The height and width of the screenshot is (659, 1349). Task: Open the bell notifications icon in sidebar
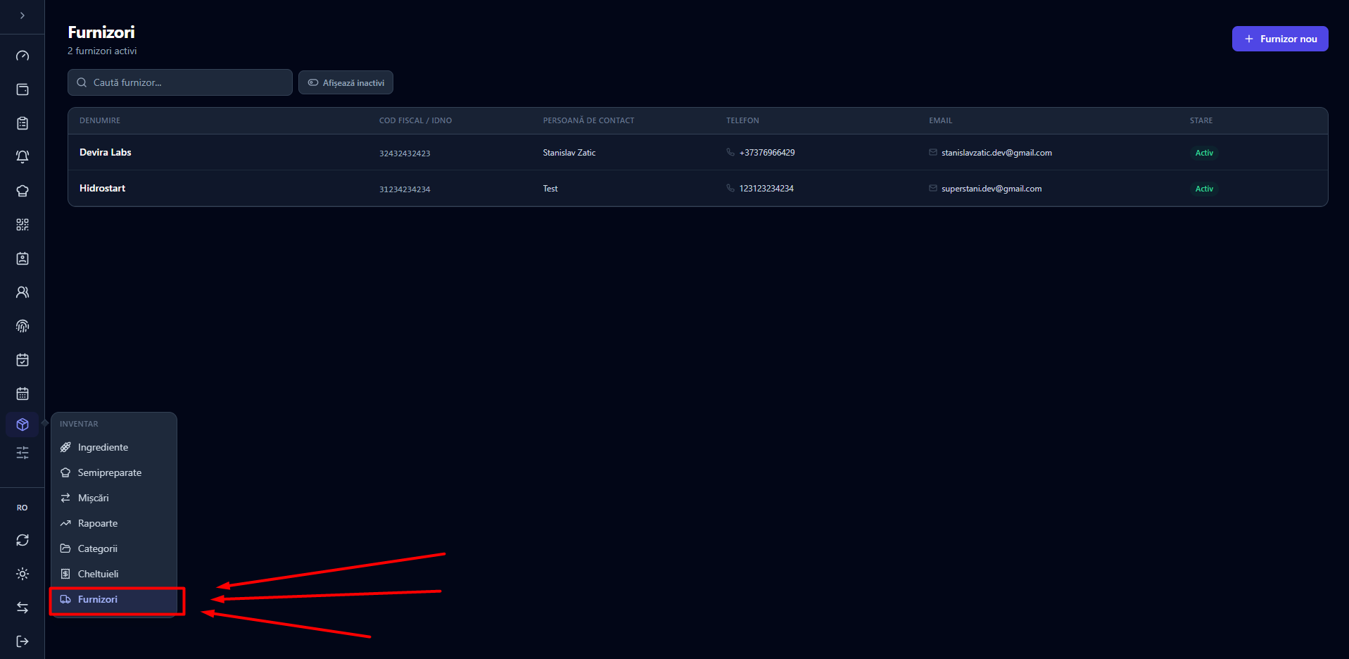pos(23,157)
